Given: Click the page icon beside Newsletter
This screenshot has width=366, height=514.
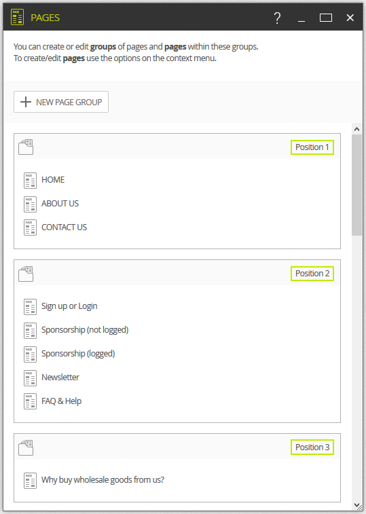Looking at the screenshot, I should point(30,378).
